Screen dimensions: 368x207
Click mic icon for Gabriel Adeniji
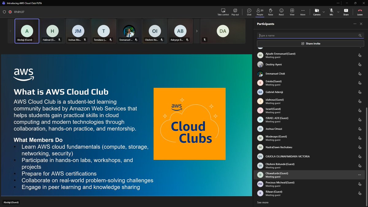[359, 92]
